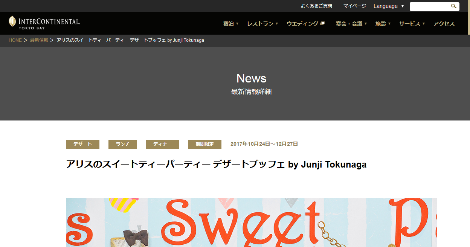This screenshot has width=470, height=247.
Task: Click the search magnifier icon
Action: 454,6
